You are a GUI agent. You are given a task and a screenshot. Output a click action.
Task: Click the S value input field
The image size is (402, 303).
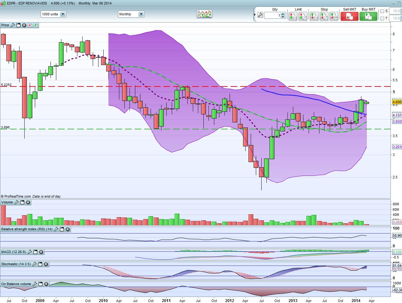(396, 11)
